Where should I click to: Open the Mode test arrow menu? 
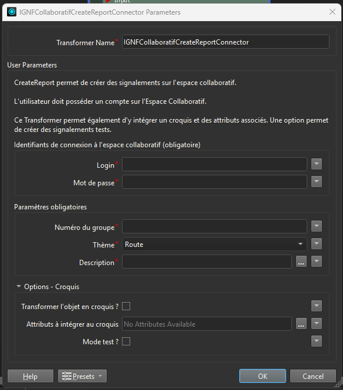tap(317, 341)
